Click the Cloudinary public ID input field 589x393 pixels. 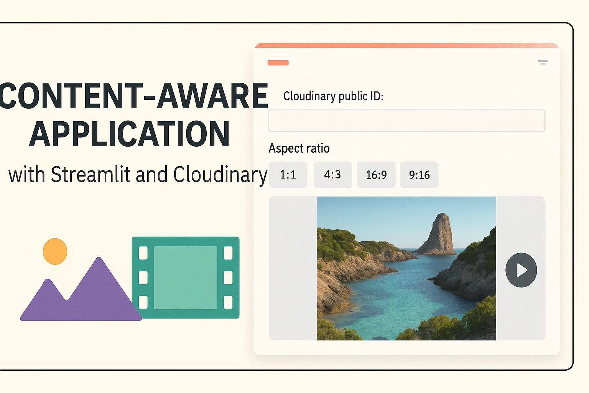[x=406, y=121]
